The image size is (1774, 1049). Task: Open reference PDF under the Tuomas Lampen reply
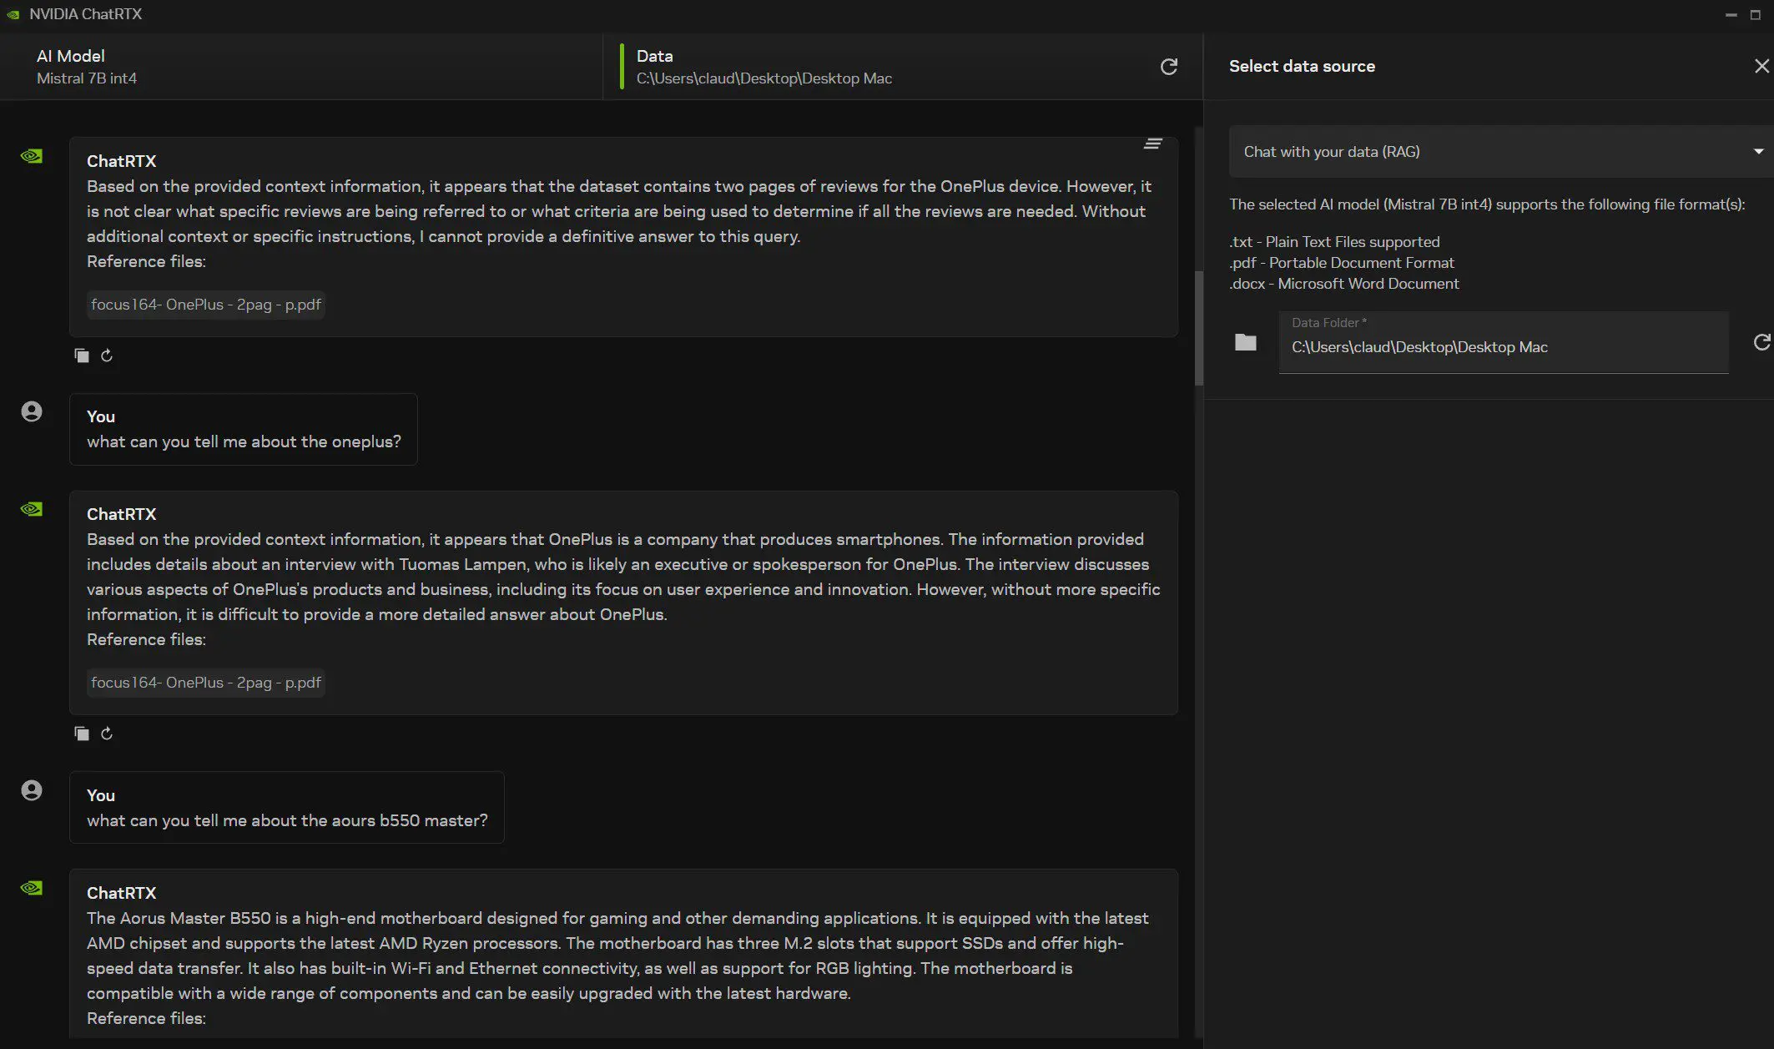pos(205,683)
